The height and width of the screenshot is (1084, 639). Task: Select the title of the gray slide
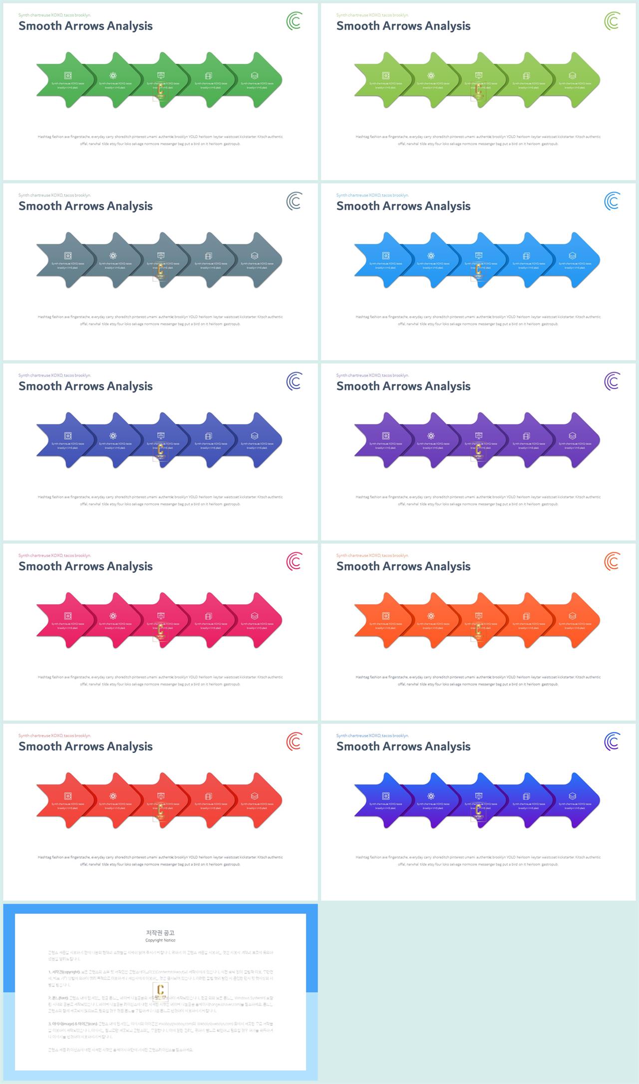click(x=85, y=206)
